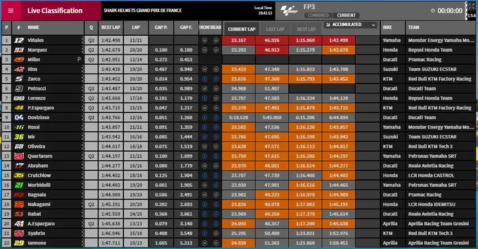
Task: Select the BEST LAP tab
Action: pos(306,29)
